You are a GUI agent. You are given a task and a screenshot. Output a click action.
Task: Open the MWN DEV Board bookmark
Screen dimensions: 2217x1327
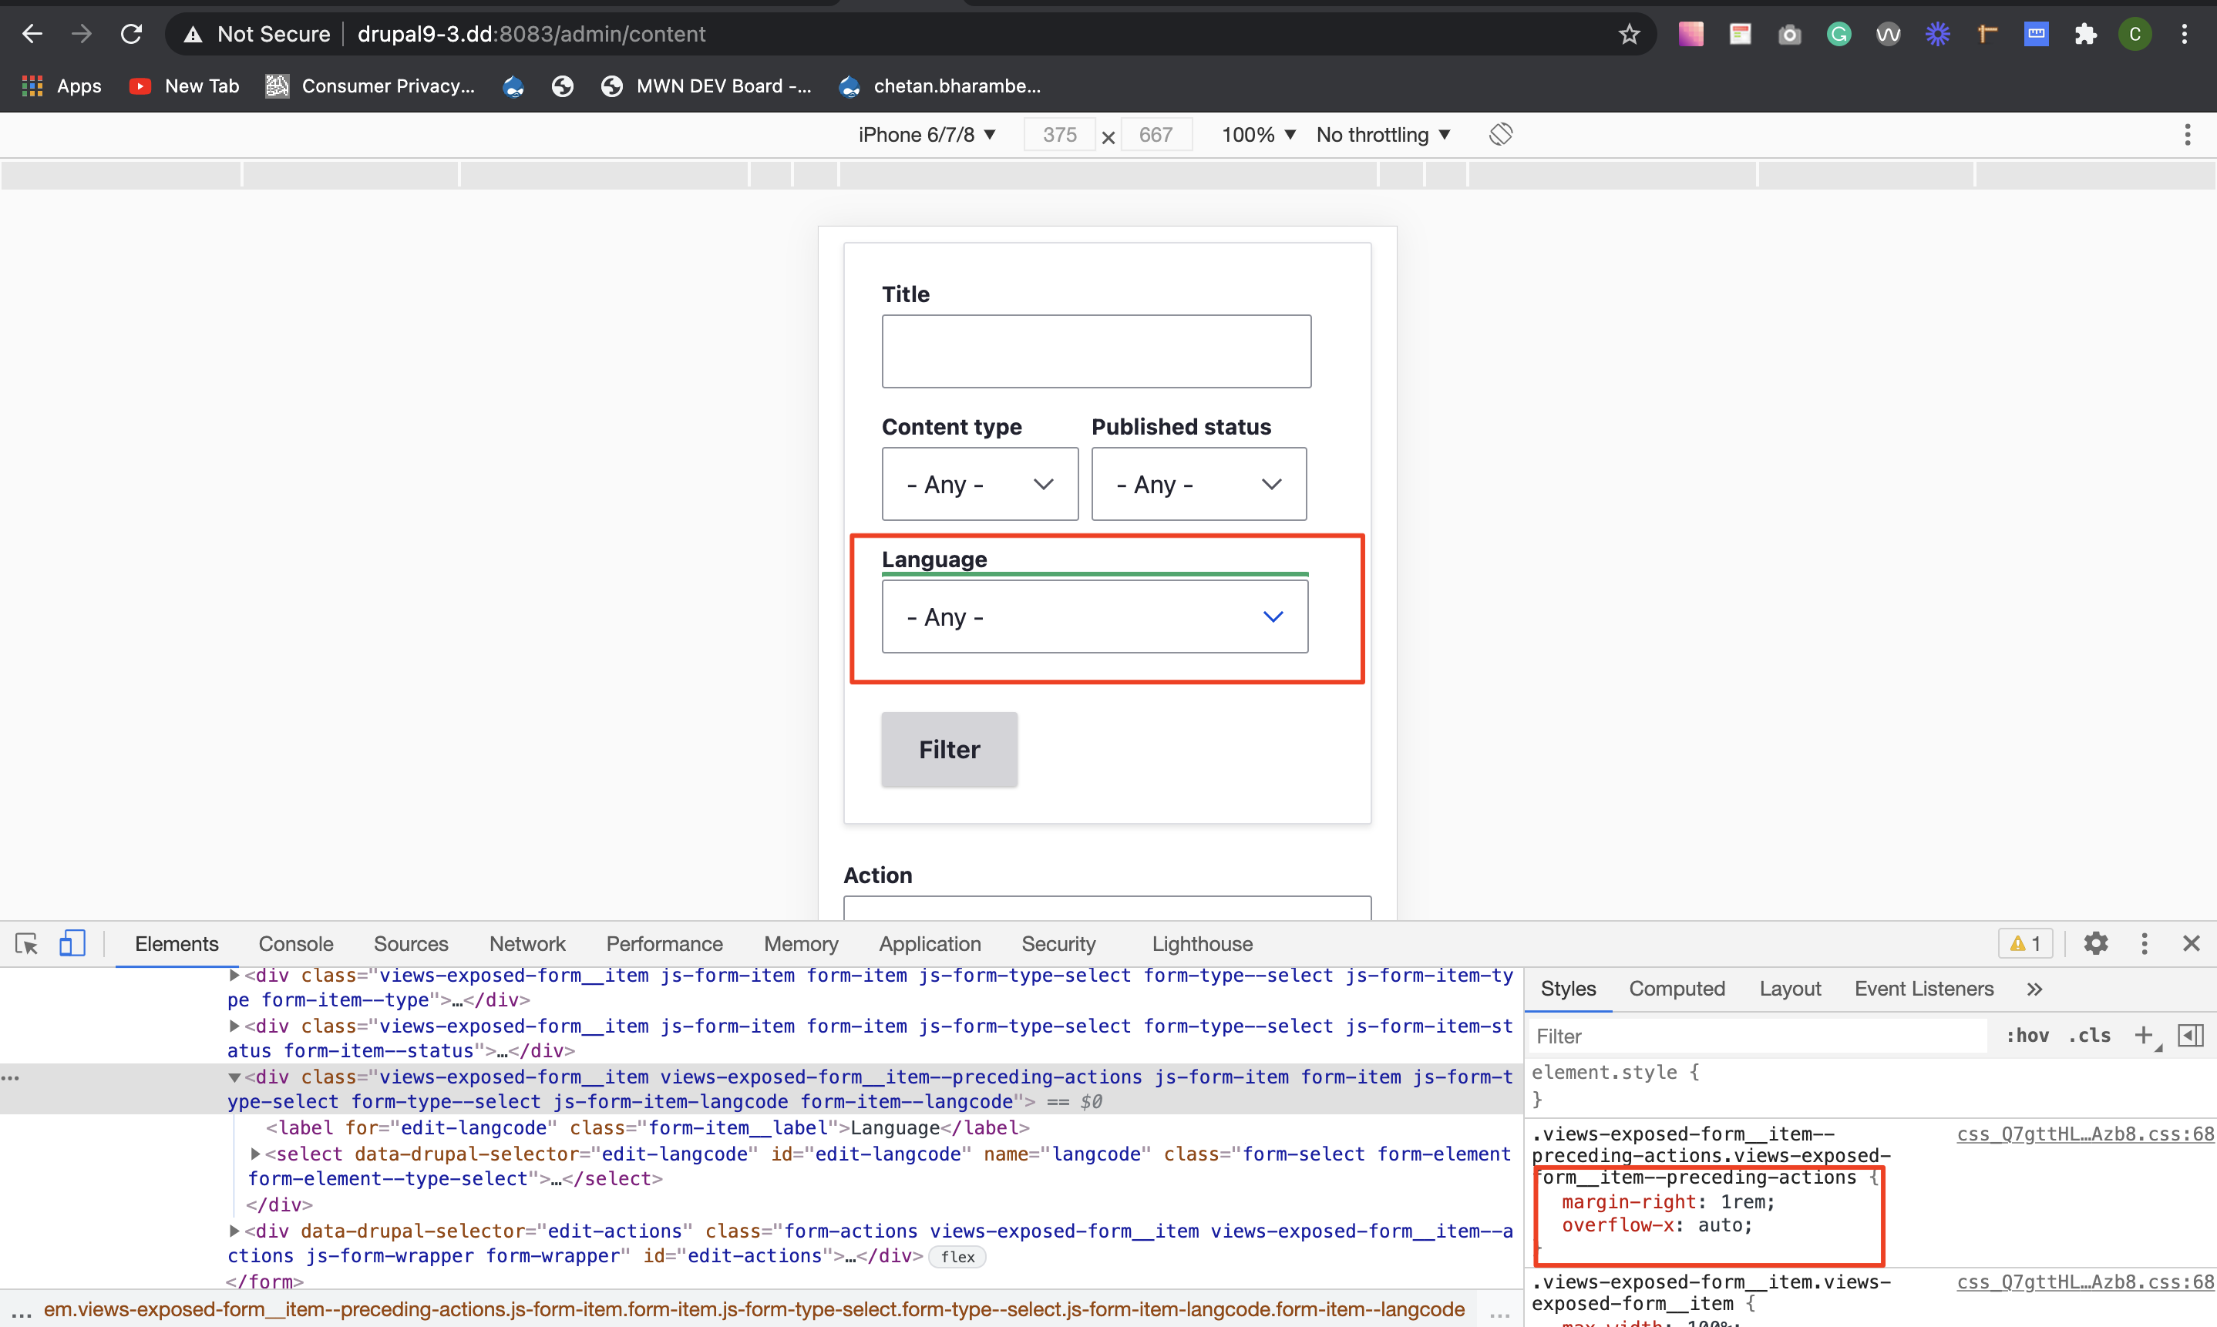(705, 86)
